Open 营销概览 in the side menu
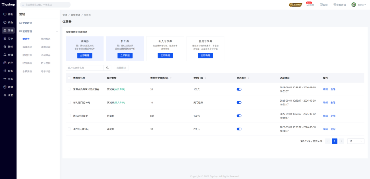This screenshot has height=179, width=370. tap(27, 23)
